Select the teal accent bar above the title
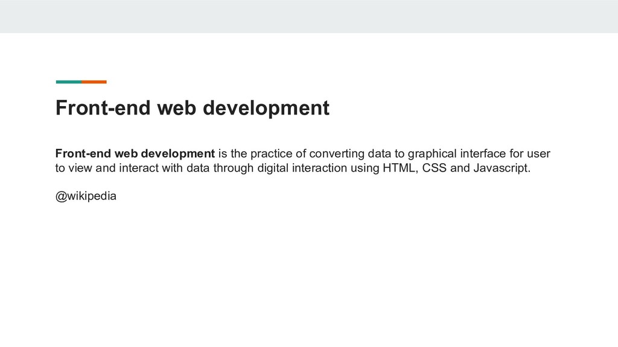 [68, 81]
